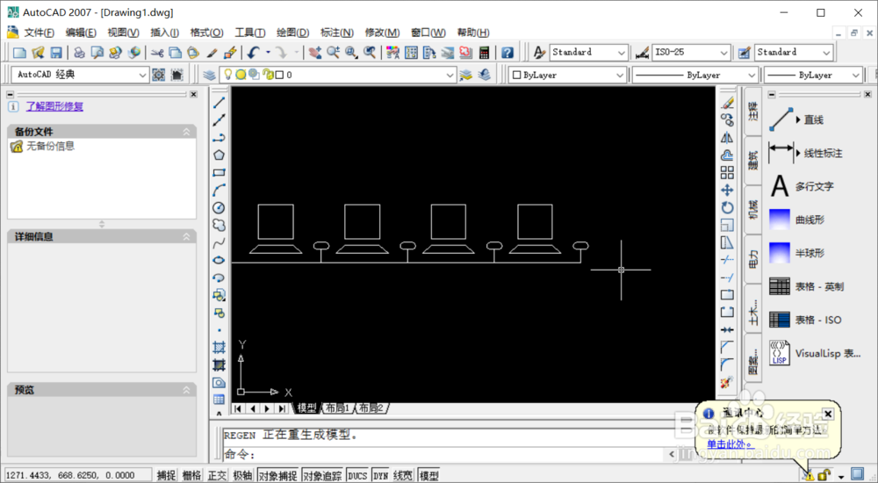Open the layer 0 dropdown list
The width and height of the screenshot is (878, 483).
tap(338, 75)
